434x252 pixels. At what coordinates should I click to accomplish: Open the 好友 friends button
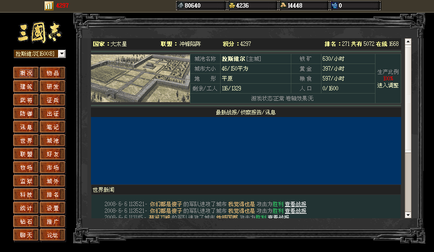tap(52, 154)
